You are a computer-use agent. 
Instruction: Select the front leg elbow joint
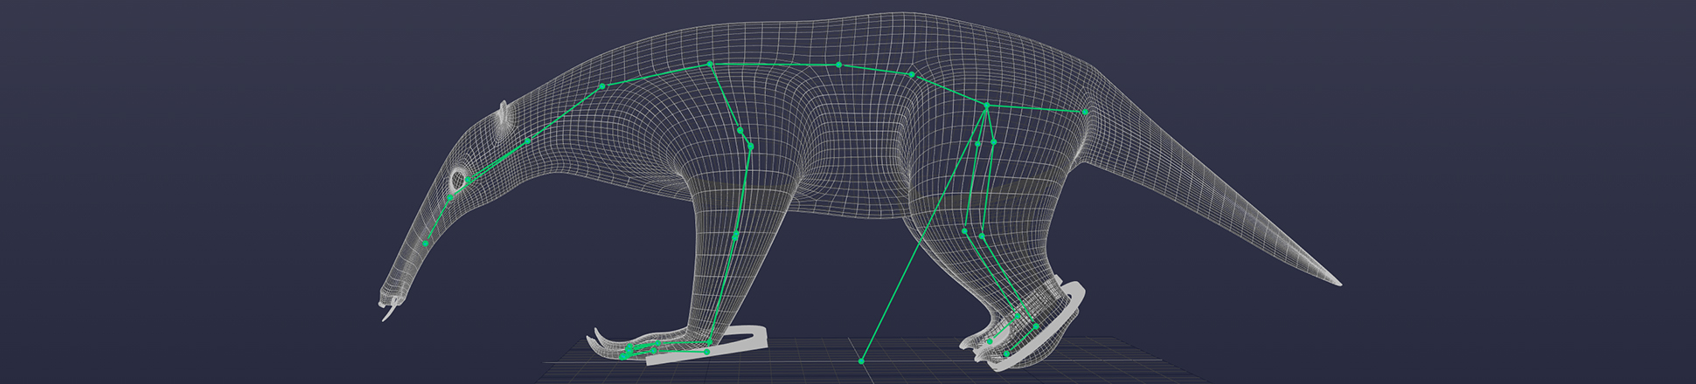(x=750, y=147)
